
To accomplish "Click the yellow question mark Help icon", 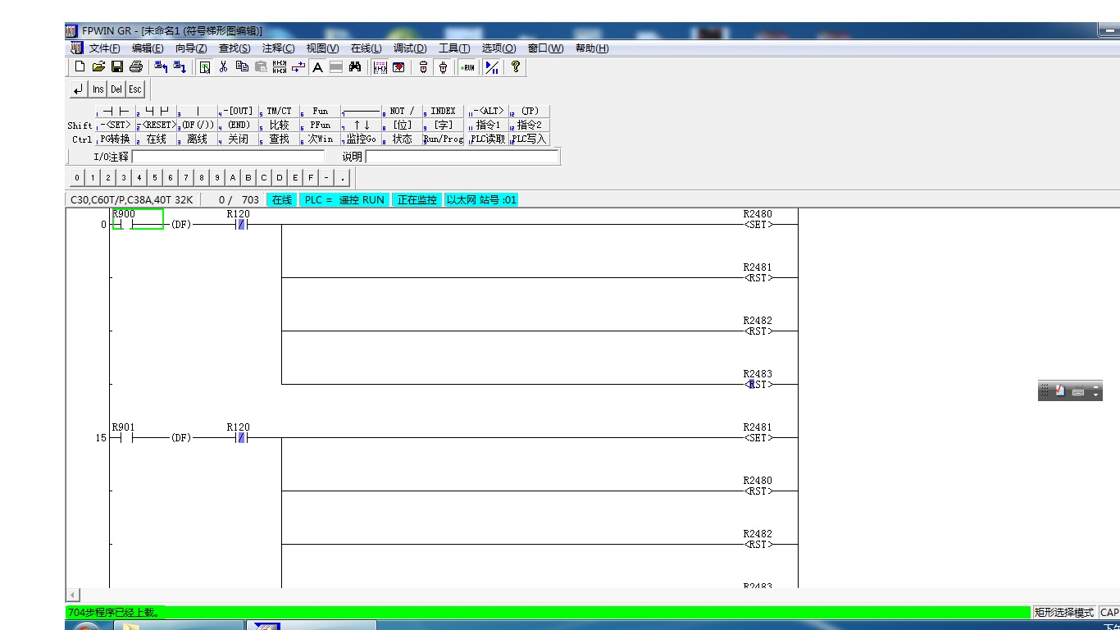I will (x=515, y=67).
